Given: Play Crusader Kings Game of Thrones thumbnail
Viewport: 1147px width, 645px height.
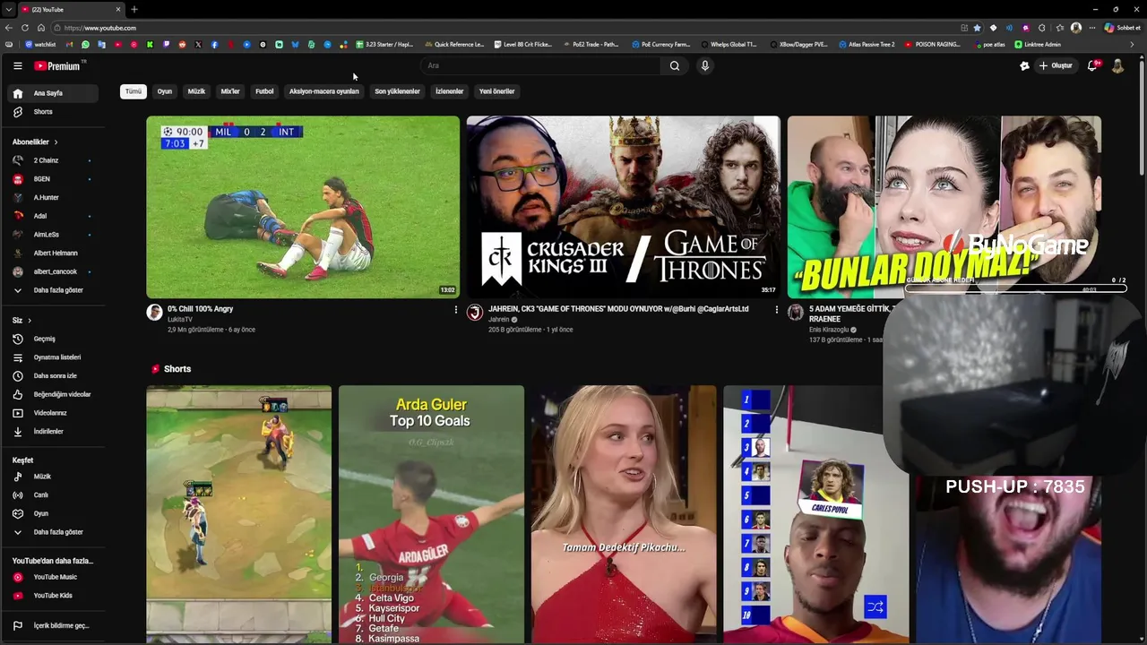Looking at the screenshot, I should point(623,207).
